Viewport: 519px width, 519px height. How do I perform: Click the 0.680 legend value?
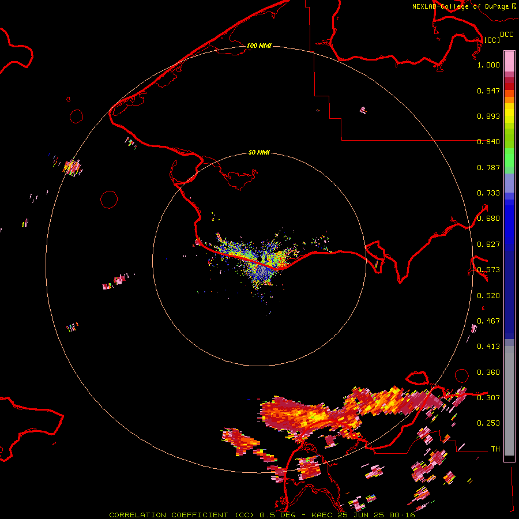(488, 219)
